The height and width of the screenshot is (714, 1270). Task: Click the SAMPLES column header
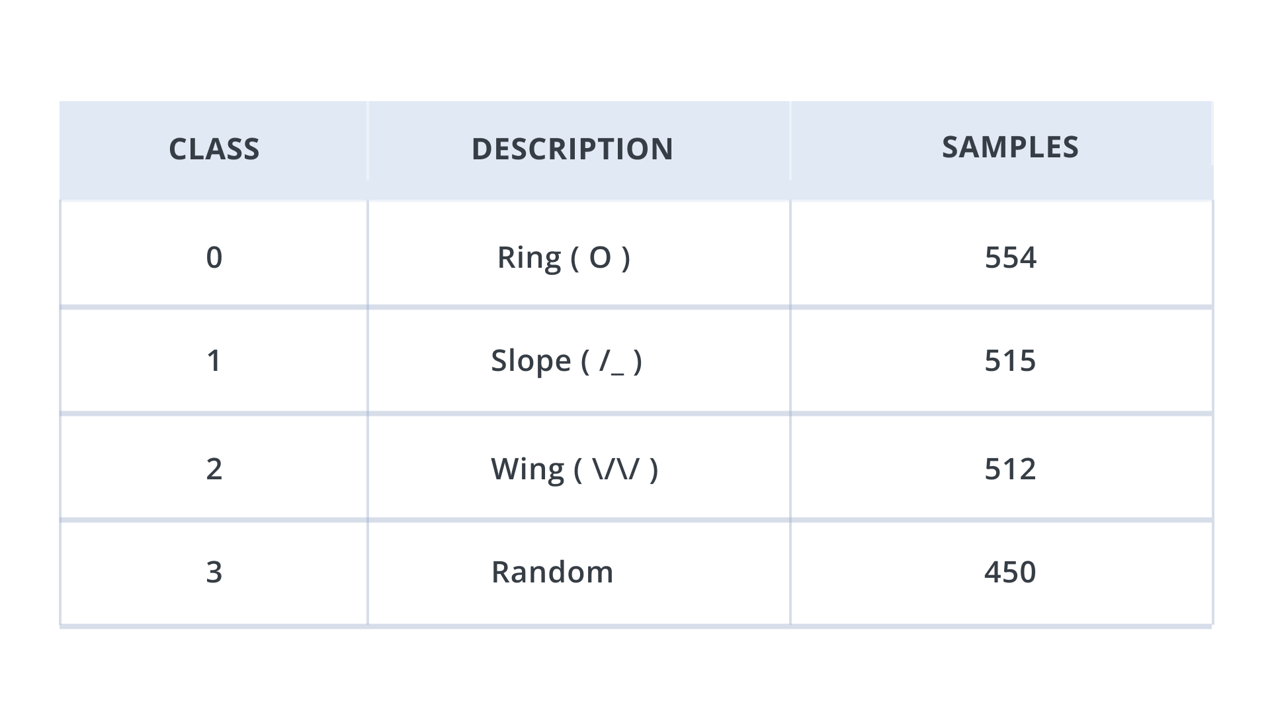[x=1009, y=147]
